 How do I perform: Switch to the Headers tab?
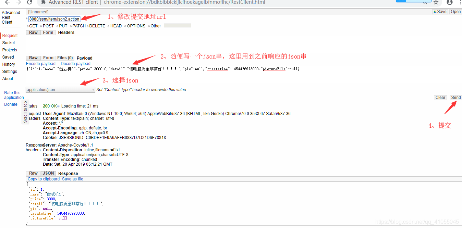point(66,32)
